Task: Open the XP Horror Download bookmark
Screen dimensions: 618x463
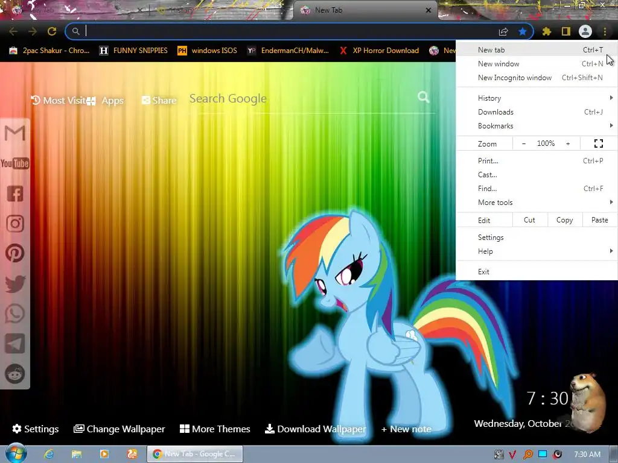Action: (x=380, y=51)
